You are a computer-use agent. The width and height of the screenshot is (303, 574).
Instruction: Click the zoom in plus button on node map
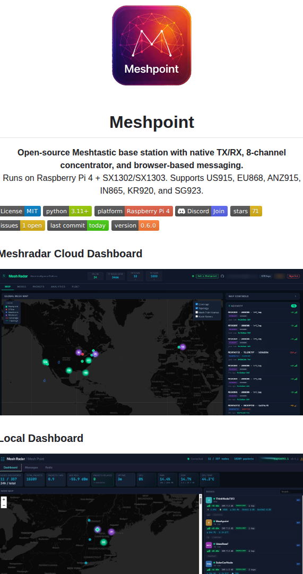[x=4, y=500]
